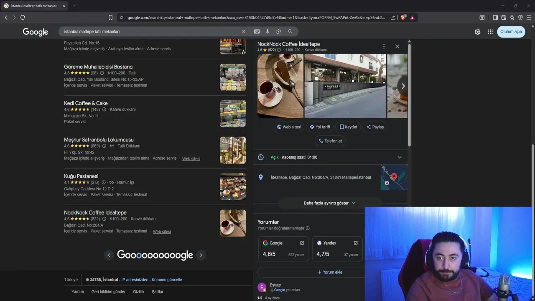Call the place via Telefon et
The height and width of the screenshot is (301, 535).
tap(330, 141)
